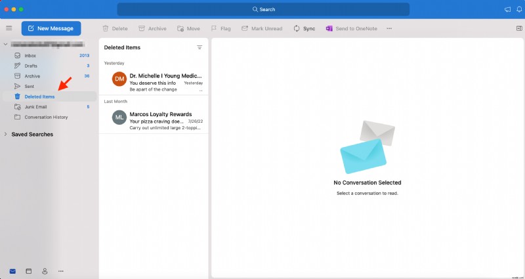Click the Delete trash toolbar icon
The width and height of the screenshot is (525, 279).
[106, 28]
